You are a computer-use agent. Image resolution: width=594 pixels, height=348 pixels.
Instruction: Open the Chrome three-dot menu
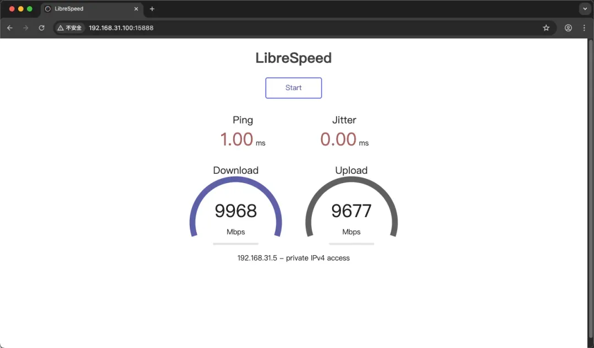[584, 27]
